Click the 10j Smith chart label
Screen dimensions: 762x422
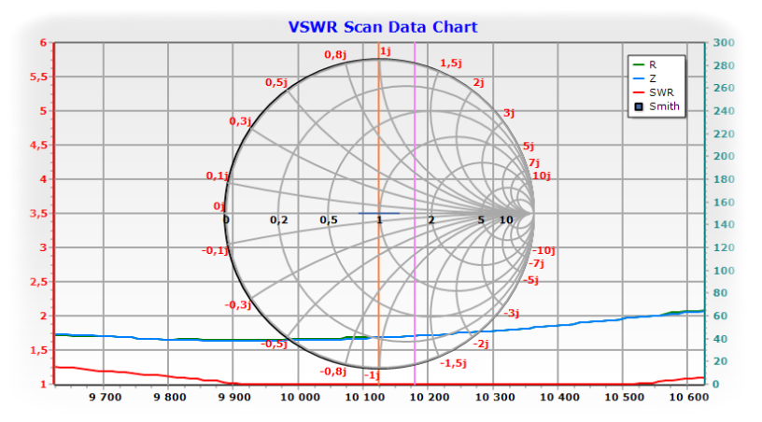click(x=542, y=176)
